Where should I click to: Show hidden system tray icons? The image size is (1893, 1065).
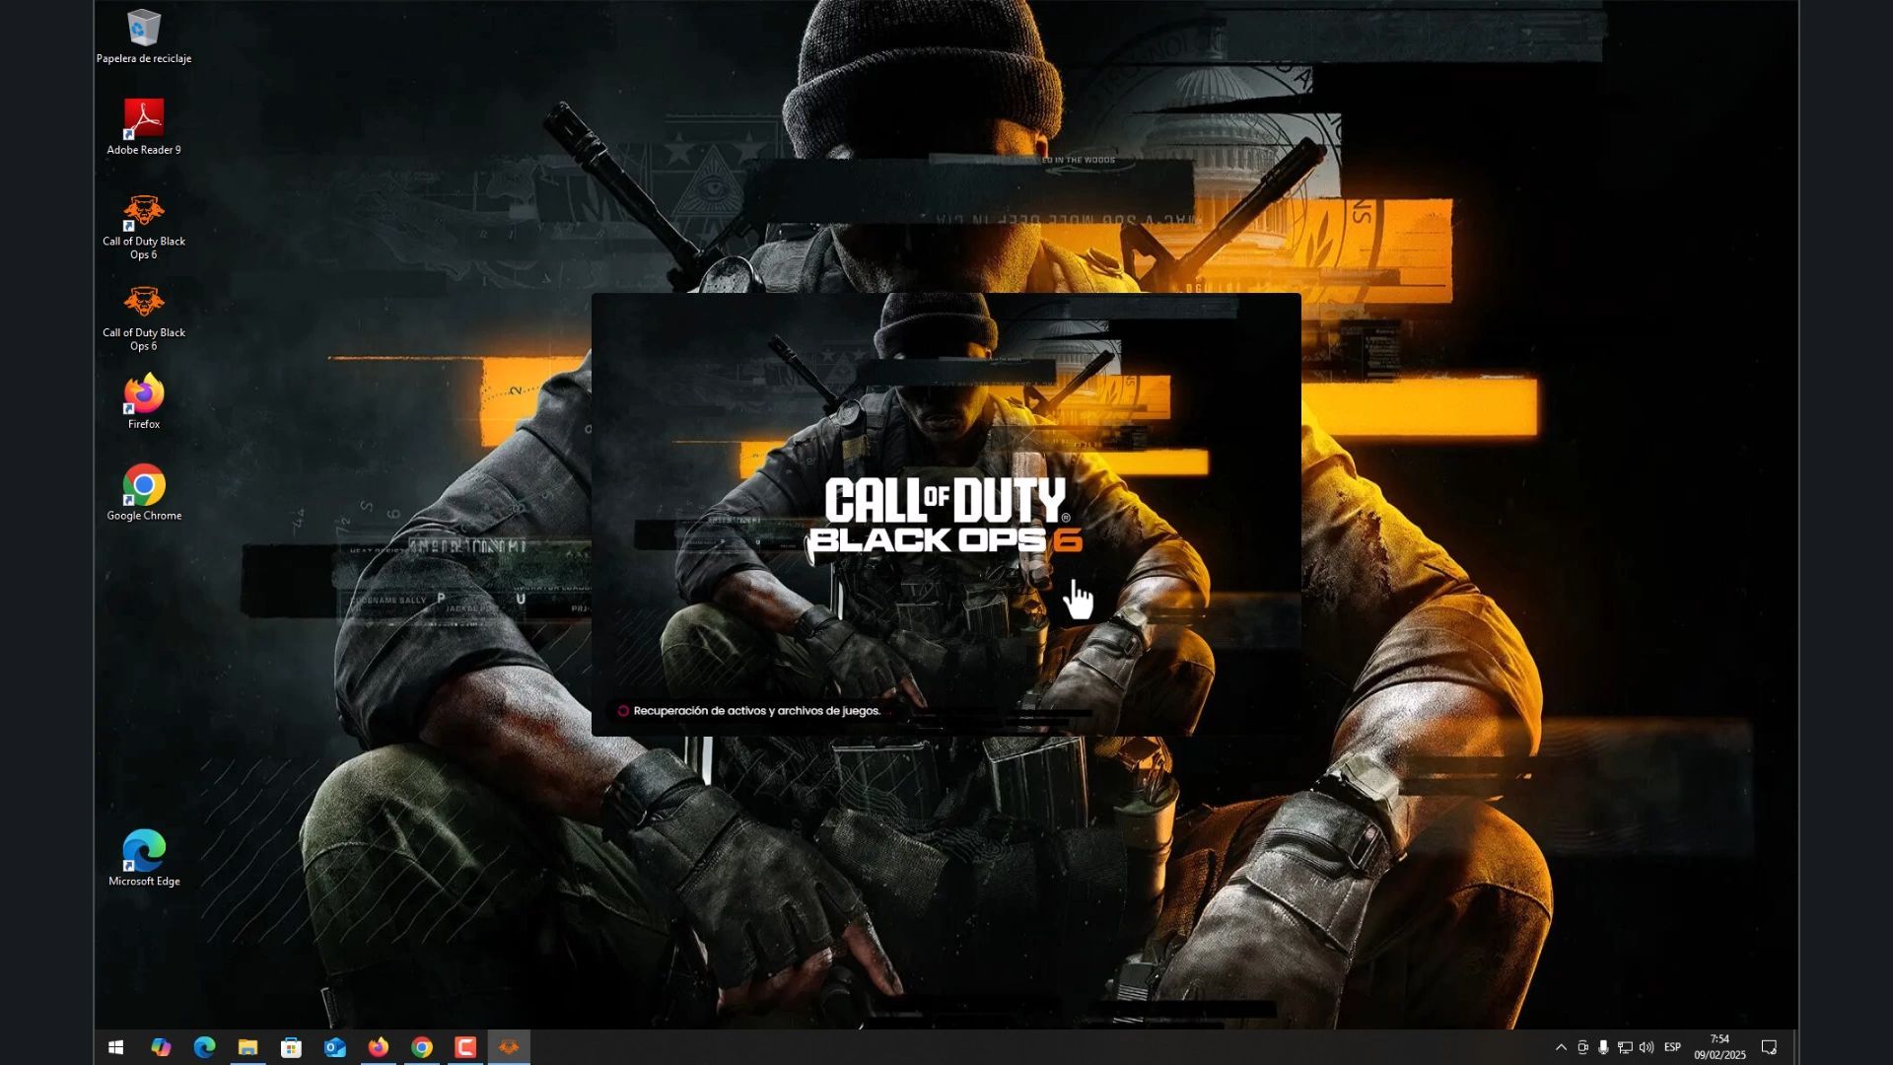pos(1561,1047)
